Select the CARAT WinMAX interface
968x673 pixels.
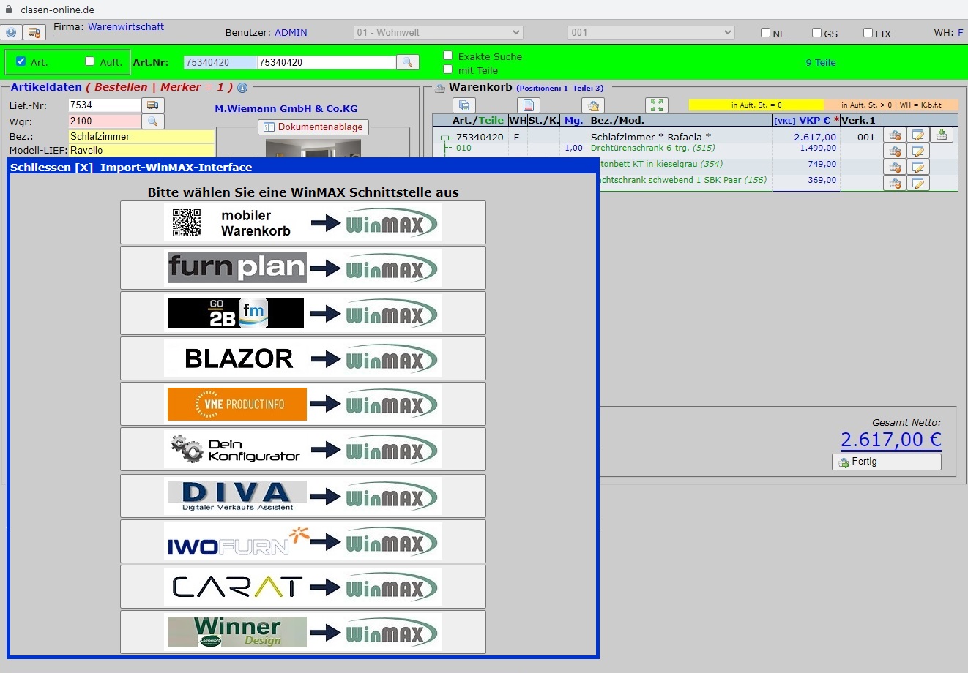point(303,587)
